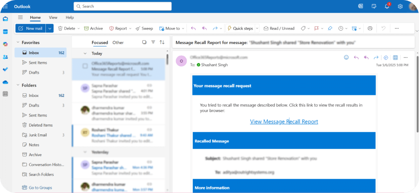Show the Focused inbox tab
The width and height of the screenshot is (419, 193).
(100, 42)
